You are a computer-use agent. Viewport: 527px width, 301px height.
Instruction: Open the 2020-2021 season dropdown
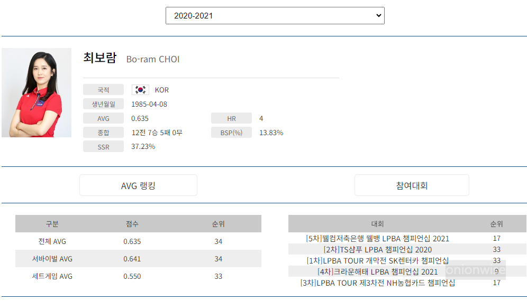(x=275, y=16)
